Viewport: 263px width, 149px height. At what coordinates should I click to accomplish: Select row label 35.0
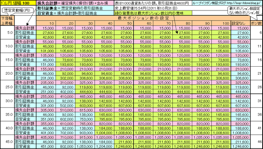click(x=7, y=115)
